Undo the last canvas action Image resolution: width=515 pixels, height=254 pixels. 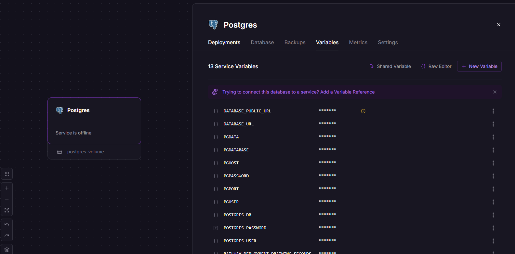[x=7, y=224]
